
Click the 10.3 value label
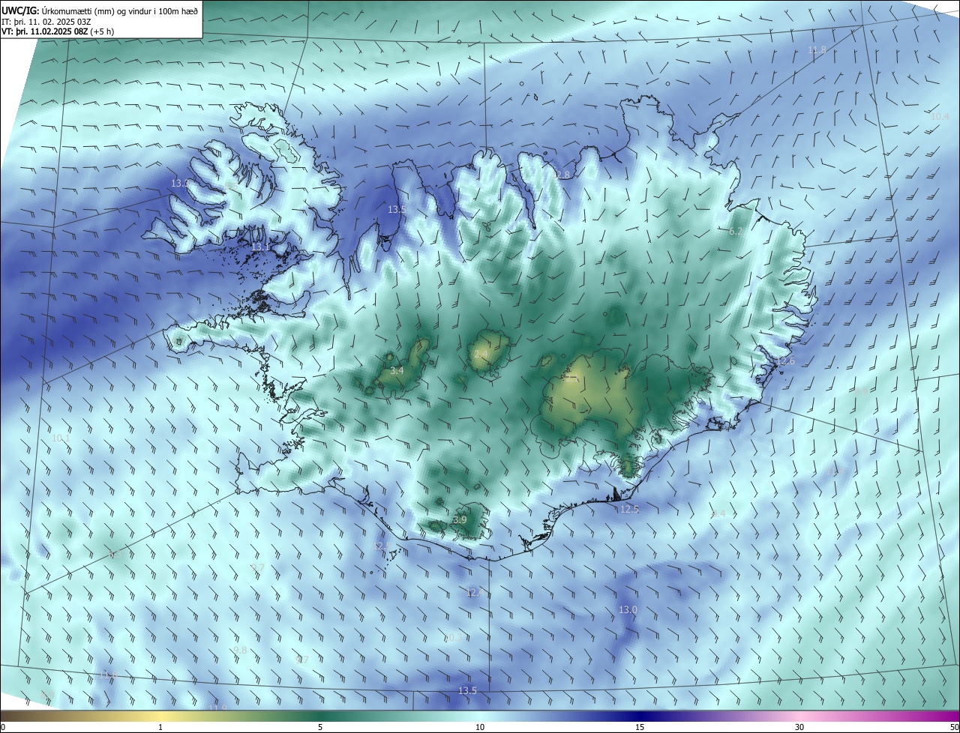point(453,637)
